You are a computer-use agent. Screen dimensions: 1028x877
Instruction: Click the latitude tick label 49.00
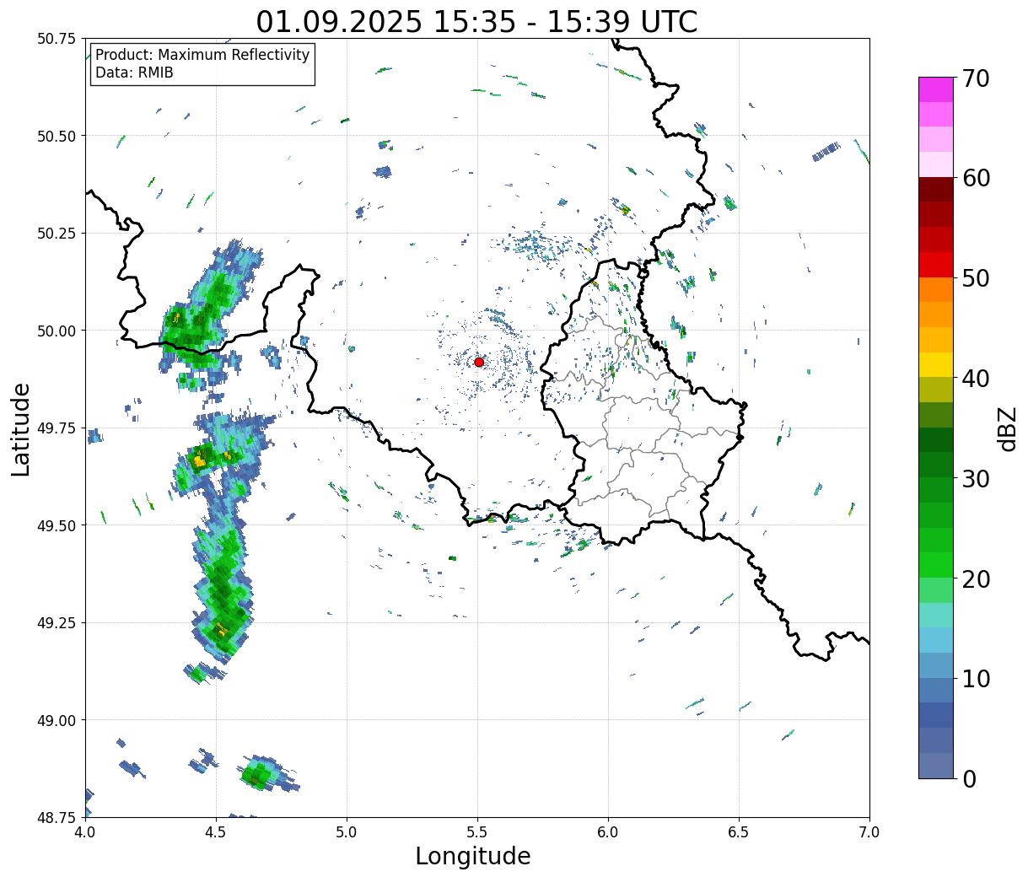[57, 720]
